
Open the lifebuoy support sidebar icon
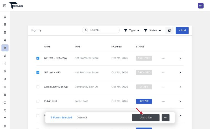click(5, 95)
